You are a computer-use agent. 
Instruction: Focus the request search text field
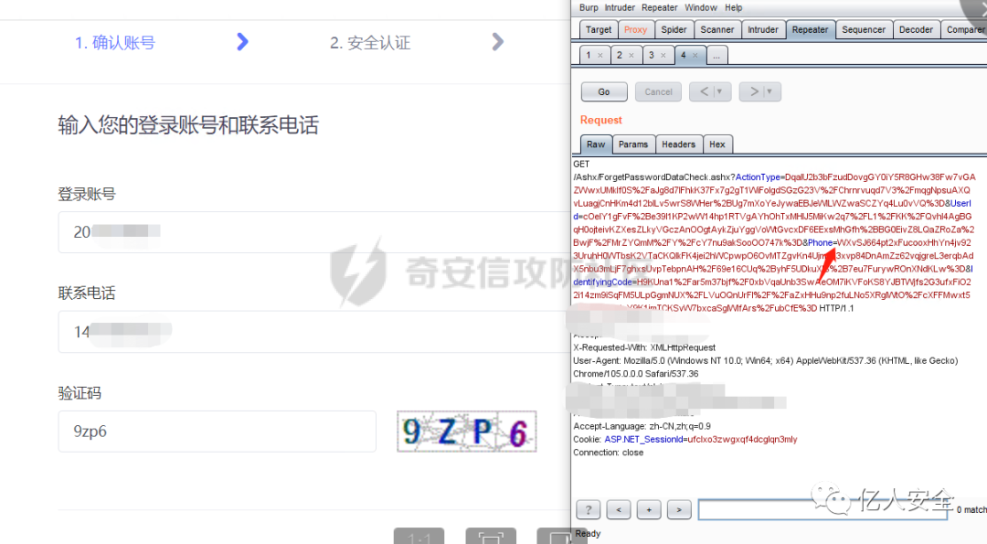(x=822, y=510)
